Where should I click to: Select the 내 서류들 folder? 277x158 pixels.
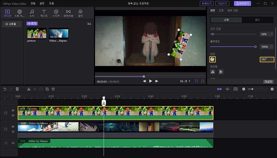pyautogui.click(x=12, y=24)
